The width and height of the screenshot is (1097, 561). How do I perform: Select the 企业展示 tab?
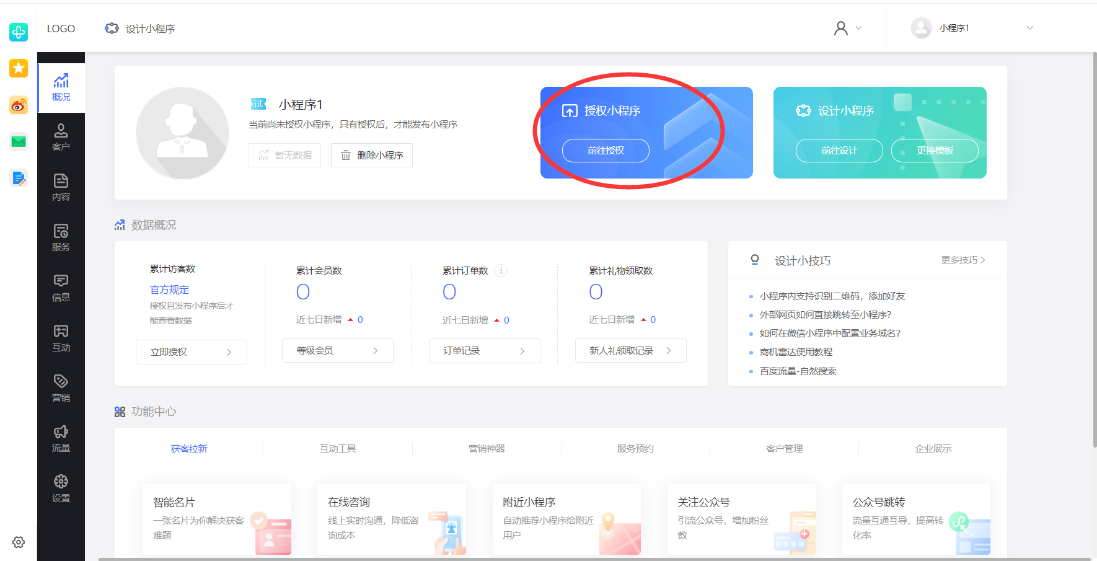click(x=933, y=448)
